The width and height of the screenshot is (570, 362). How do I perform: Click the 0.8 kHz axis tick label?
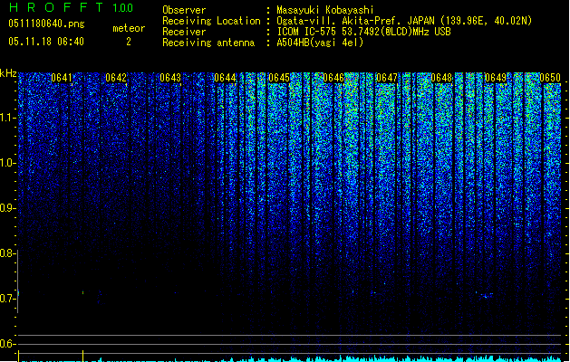point(7,253)
